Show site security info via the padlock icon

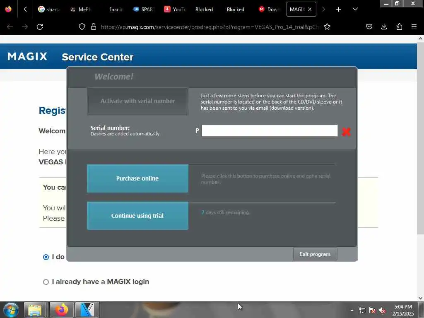[x=94, y=26]
